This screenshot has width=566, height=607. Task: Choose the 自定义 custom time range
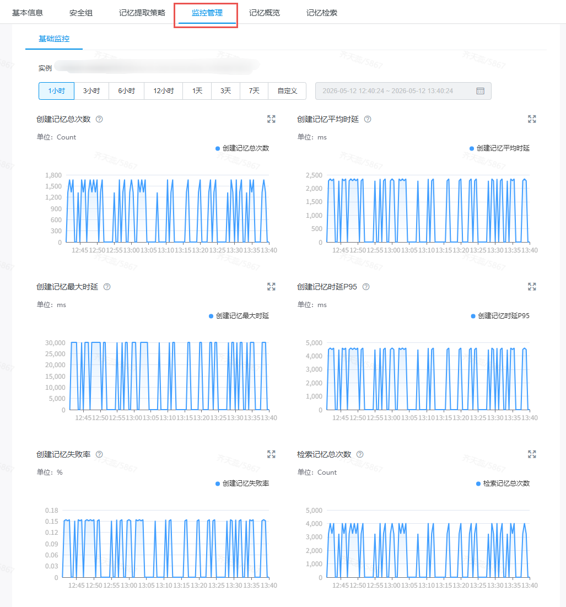288,91
